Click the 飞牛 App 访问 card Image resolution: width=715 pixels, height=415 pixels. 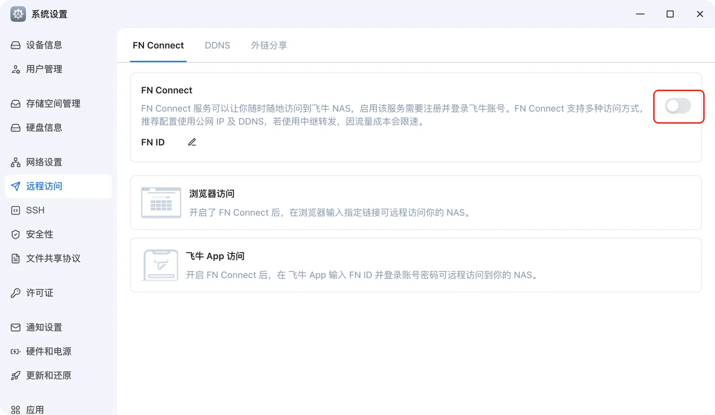[416, 265]
